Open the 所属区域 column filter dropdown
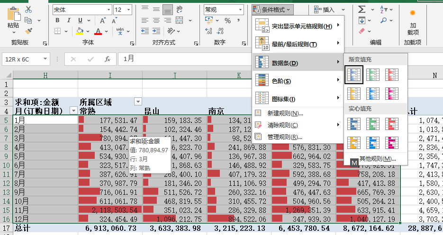 pos(138,102)
